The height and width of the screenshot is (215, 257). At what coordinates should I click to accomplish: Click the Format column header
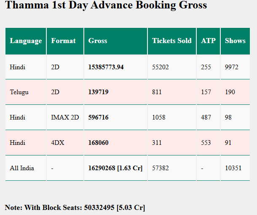(63, 41)
